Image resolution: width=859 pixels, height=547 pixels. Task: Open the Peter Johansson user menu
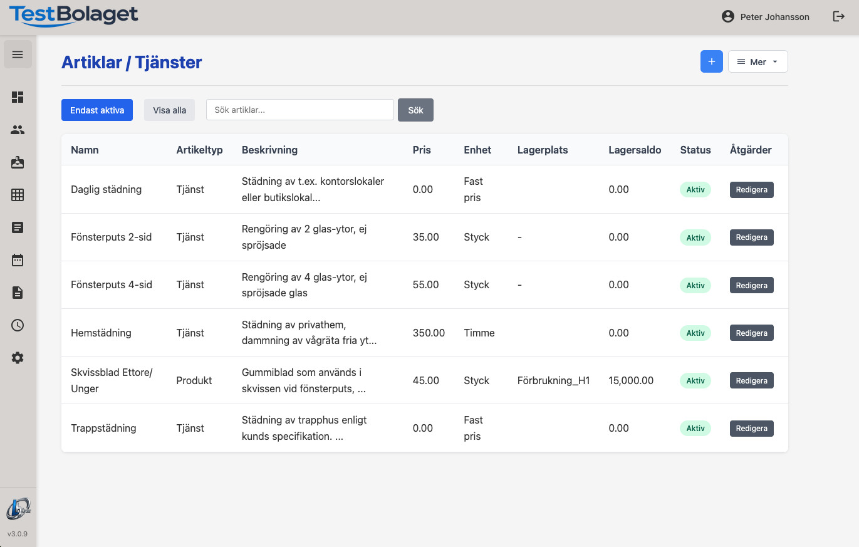pos(766,17)
